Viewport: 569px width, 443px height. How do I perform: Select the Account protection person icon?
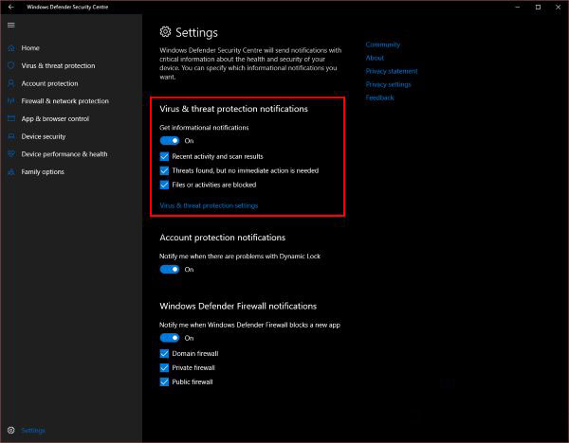[10, 83]
